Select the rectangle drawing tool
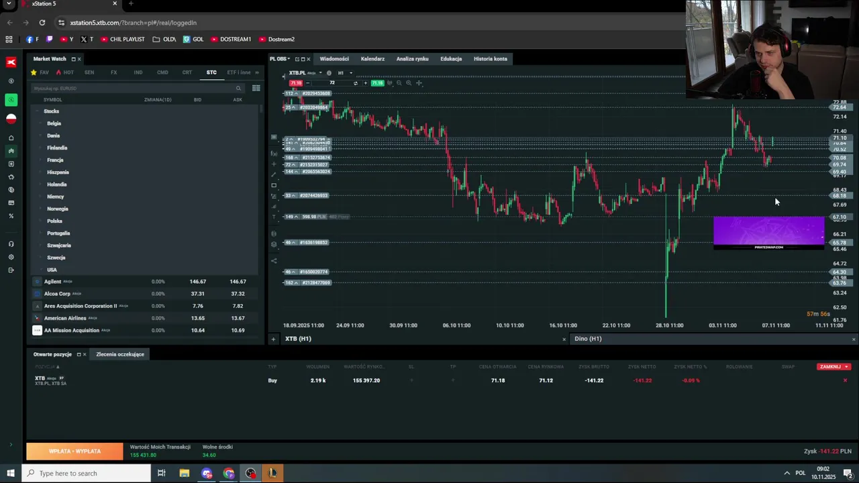Image resolution: width=859 pixels, height=483 pixels. coord(274,185)
